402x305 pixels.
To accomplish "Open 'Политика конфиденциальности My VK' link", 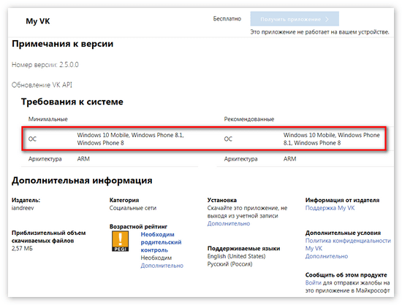I will [x=348, y=244].
